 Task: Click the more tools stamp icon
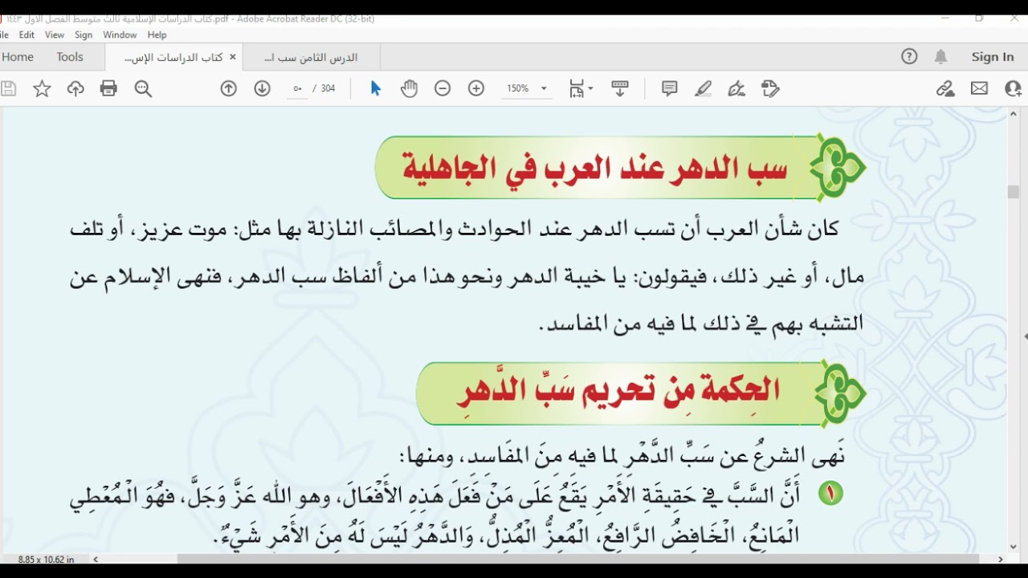[770, 89]
